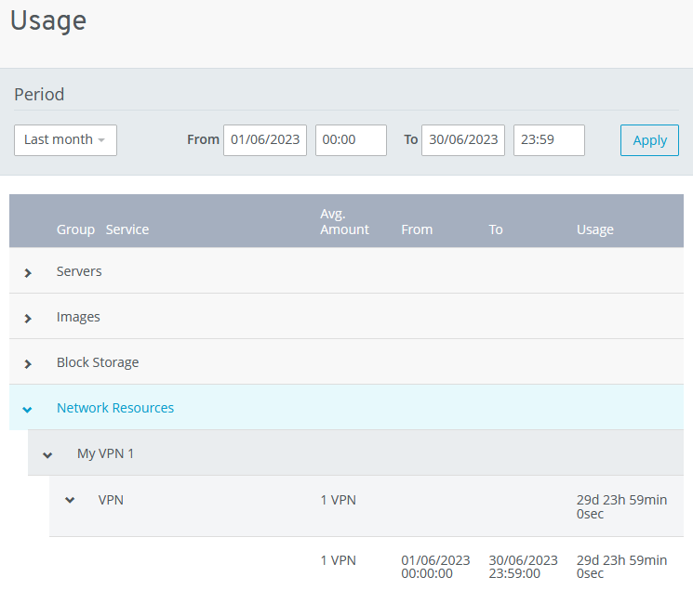This screenshot has width=693, height=590.
Task: Click the Service column header
Action: [127, 229]
